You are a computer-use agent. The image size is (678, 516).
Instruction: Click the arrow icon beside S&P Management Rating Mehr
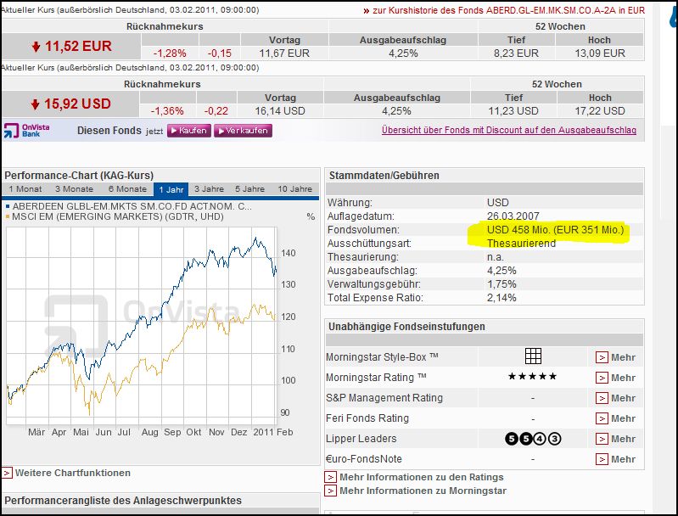(x=602, y=398)
